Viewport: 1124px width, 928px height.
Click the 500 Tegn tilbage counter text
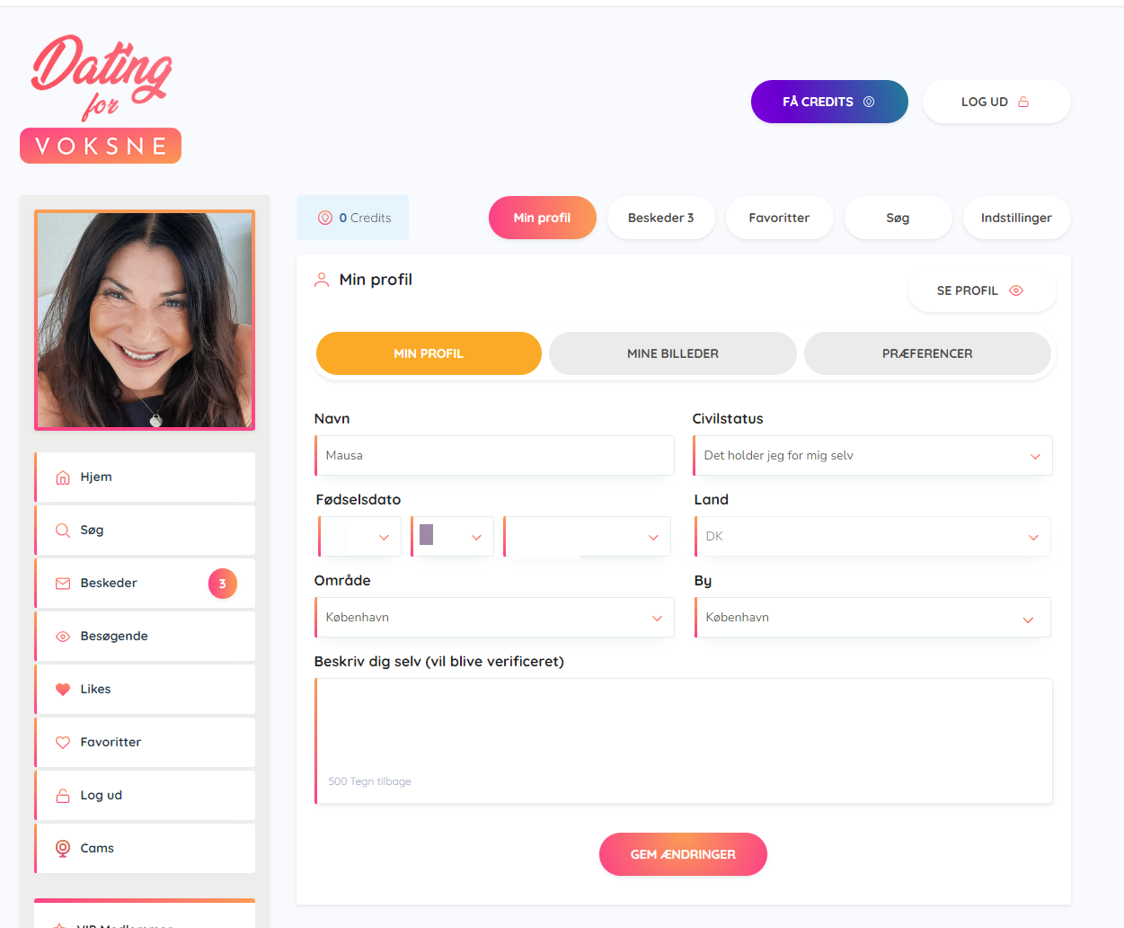pyautogui.click(x=369, y=781)
